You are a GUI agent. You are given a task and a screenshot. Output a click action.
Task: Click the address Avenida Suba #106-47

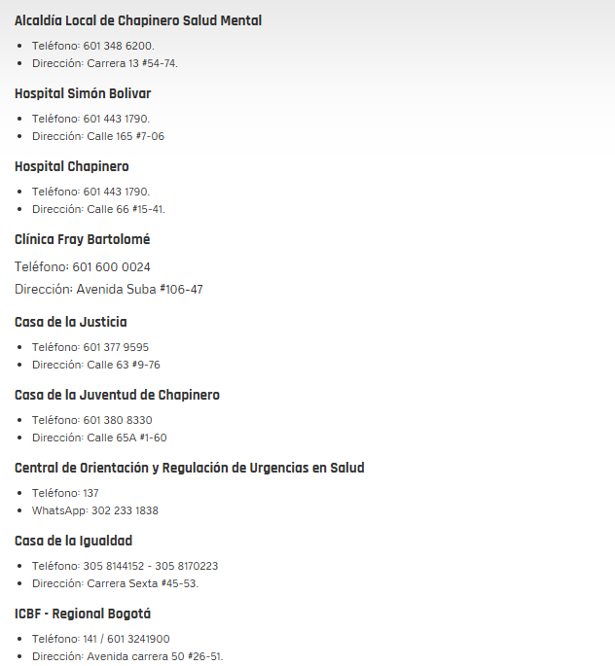click(139, 290)
